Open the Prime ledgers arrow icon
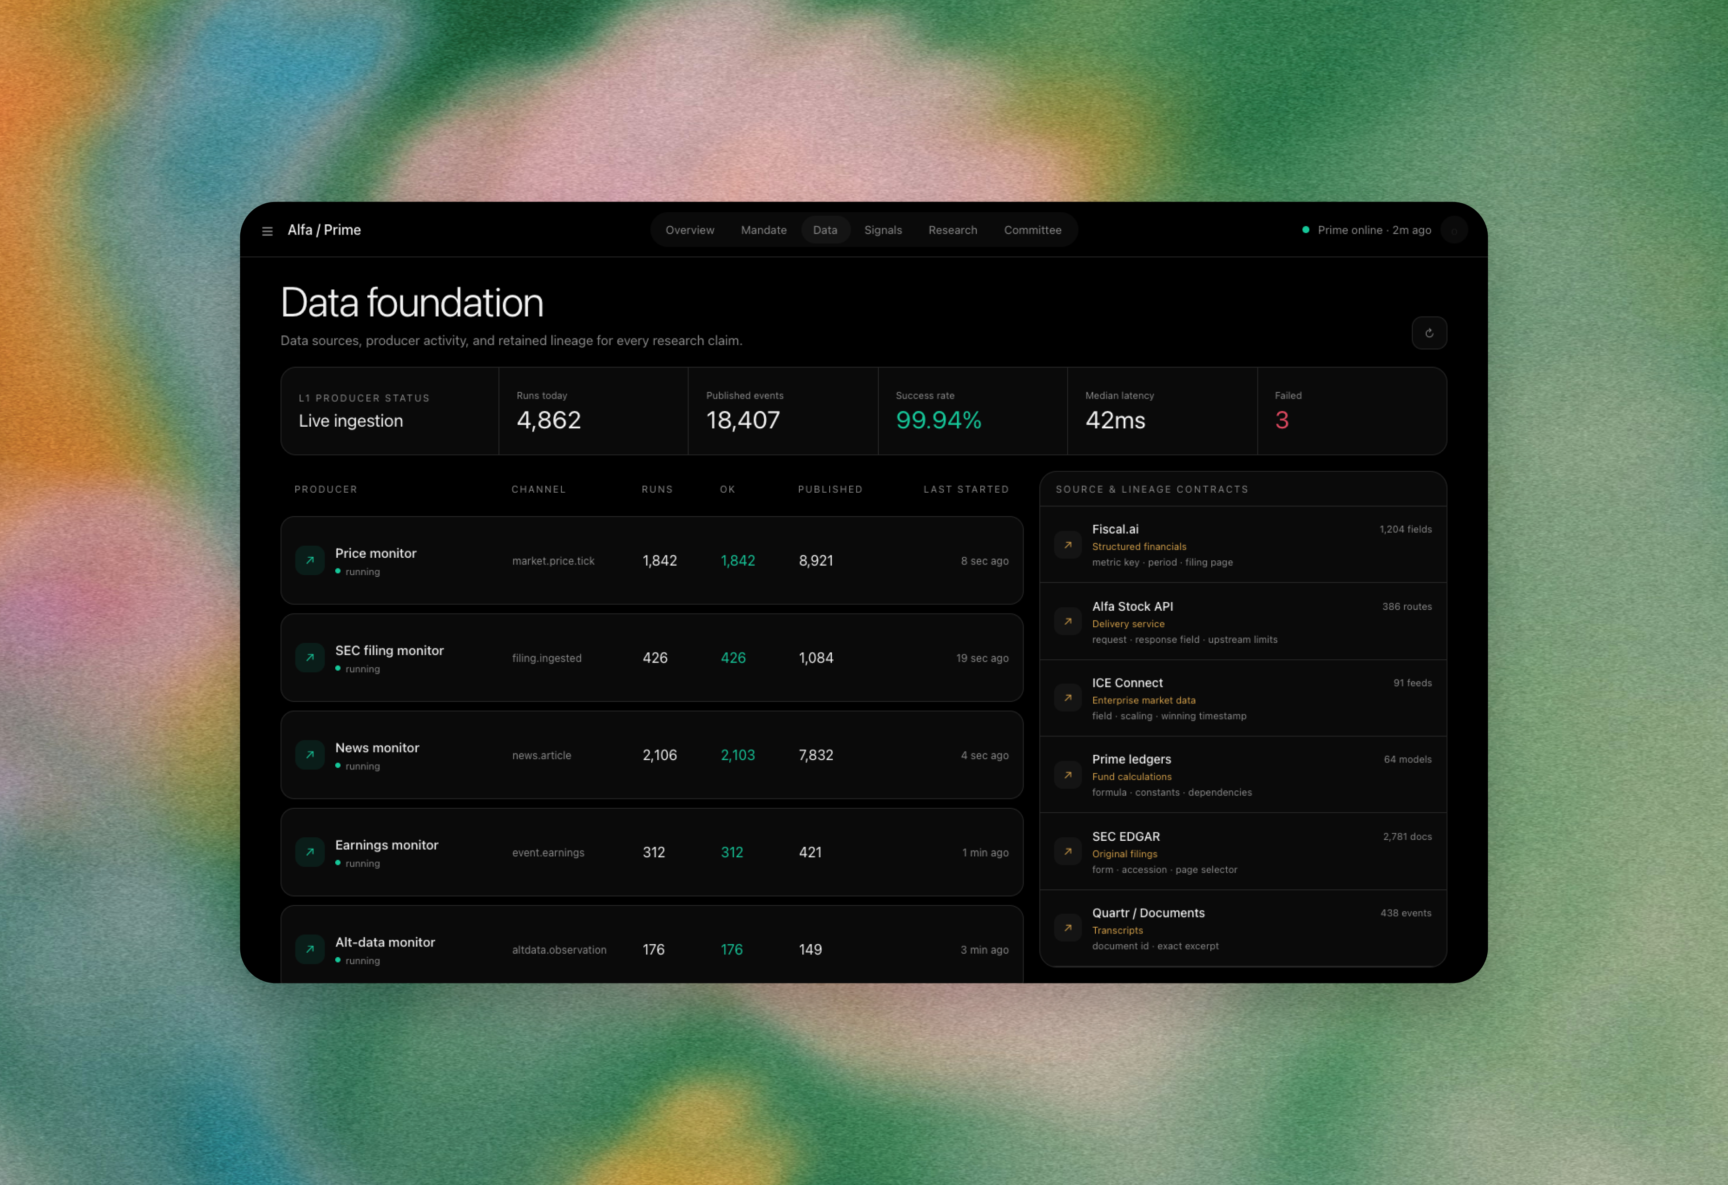 (x=1068, y=775)
